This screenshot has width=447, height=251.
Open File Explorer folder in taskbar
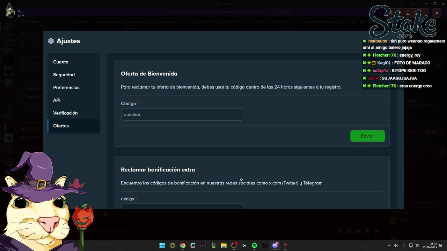point(223,245)
